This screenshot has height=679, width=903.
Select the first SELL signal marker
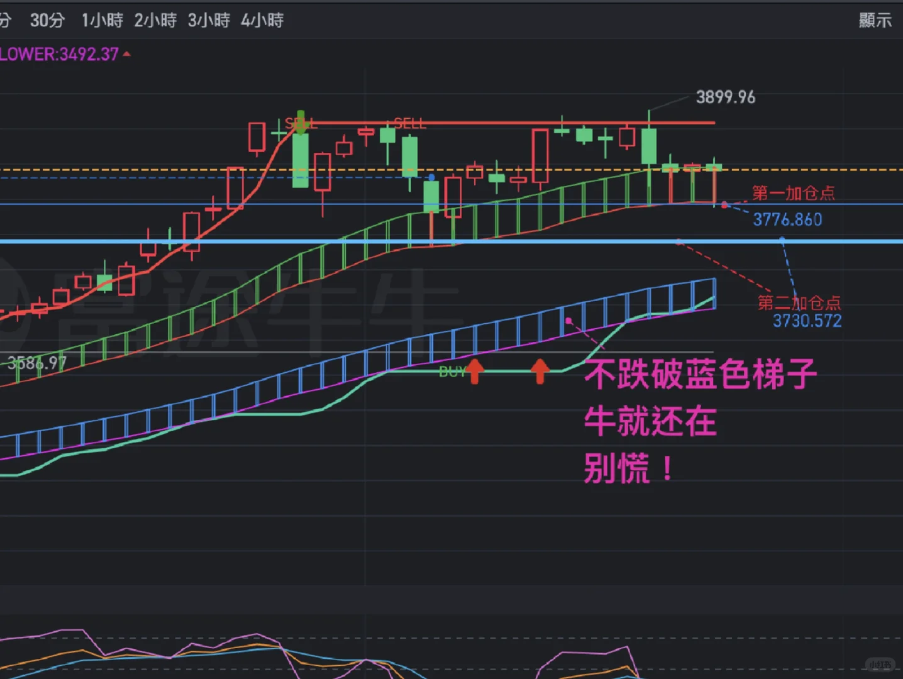click(301, 123)
